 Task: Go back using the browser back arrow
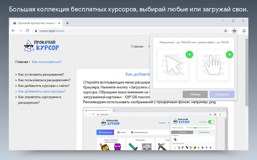point(13,31)
